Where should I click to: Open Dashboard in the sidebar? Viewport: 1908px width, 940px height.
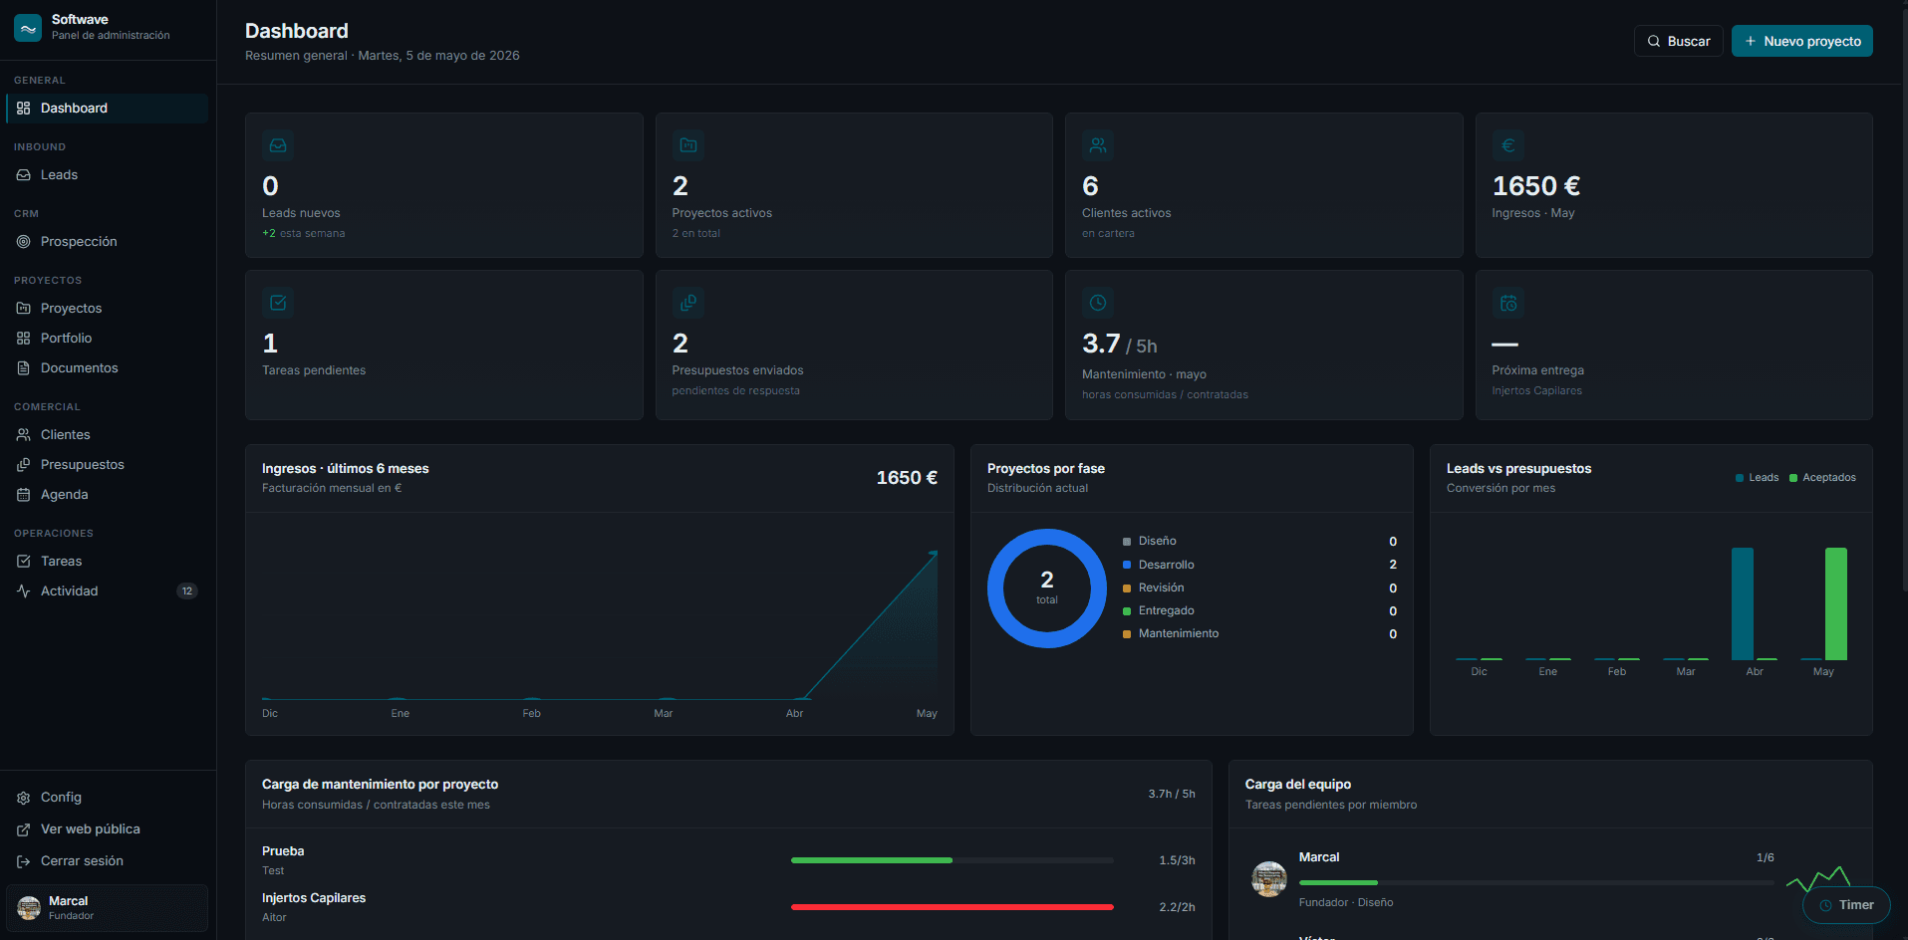click(108, 109)
